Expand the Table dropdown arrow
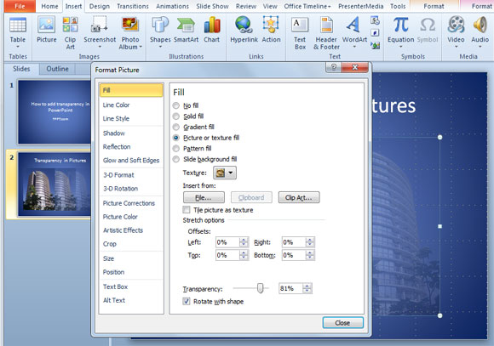Screen dimensions: 494x346 tap(18, 47)
